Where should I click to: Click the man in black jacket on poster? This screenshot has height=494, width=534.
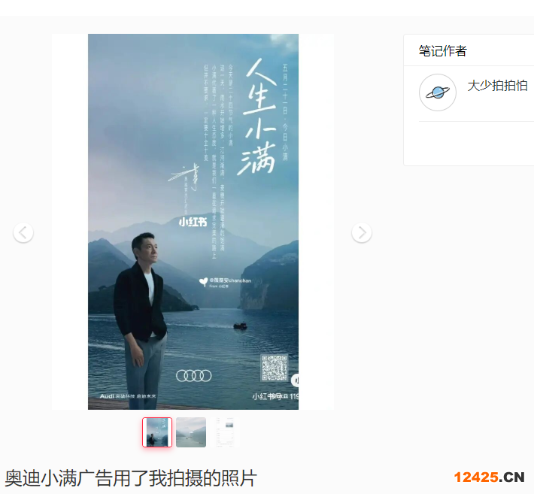pos(141,320)
